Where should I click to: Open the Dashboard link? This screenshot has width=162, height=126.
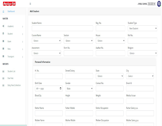(11, 11)
